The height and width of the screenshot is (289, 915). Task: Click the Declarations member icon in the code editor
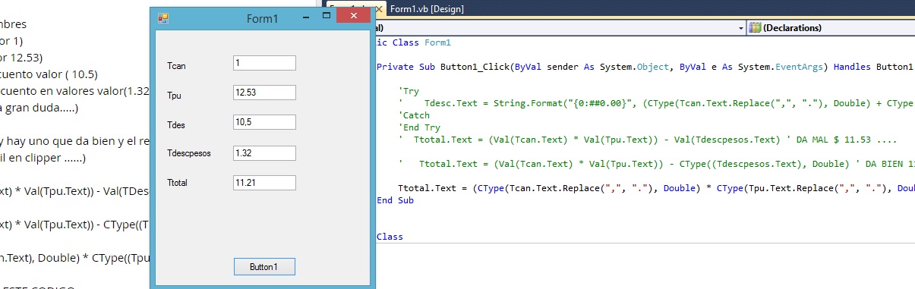click(x=755, y=27)
